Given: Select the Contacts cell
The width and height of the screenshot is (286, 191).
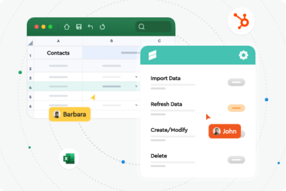Looking at the screenshot, I should pos(58,53).
